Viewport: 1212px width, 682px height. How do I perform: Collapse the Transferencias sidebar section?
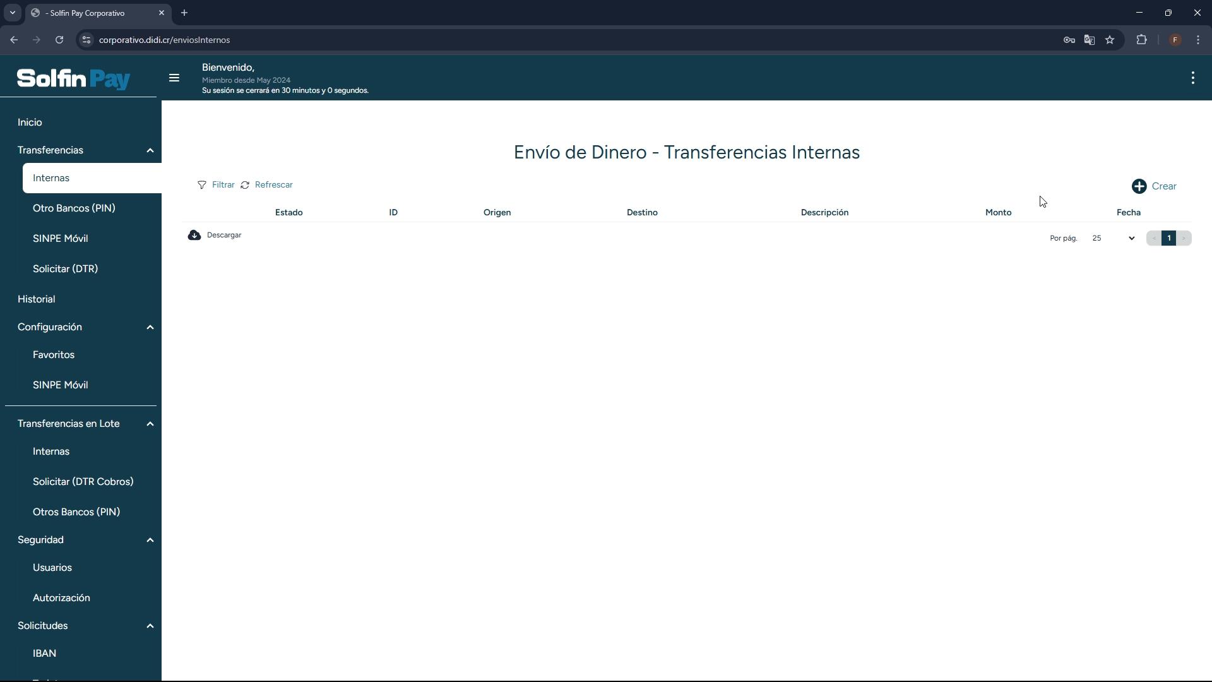tap(150, 150)
